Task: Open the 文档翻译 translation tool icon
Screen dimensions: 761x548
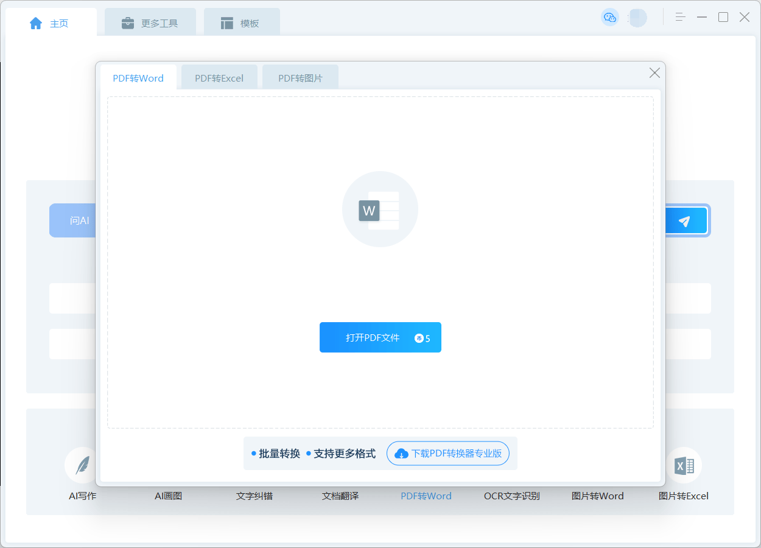Action: (340, 465)
